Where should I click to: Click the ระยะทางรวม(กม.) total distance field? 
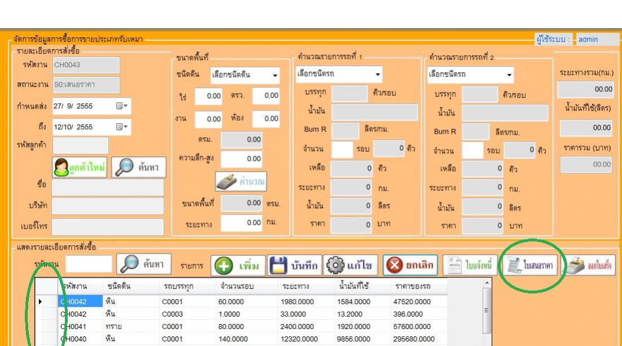(585, 89)
